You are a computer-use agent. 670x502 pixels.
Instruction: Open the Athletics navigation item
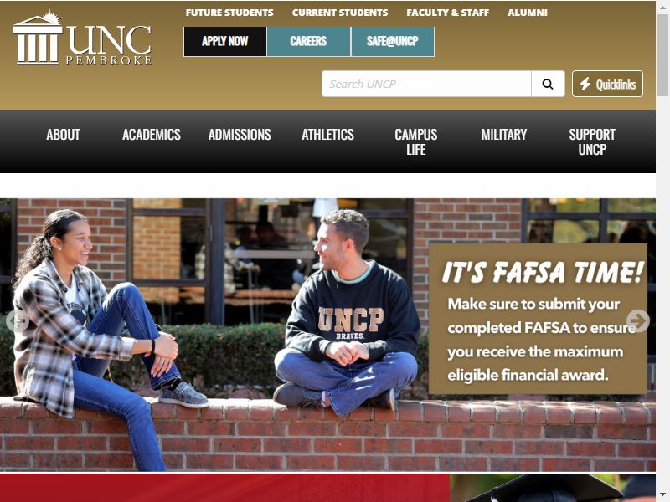[327, 135]
